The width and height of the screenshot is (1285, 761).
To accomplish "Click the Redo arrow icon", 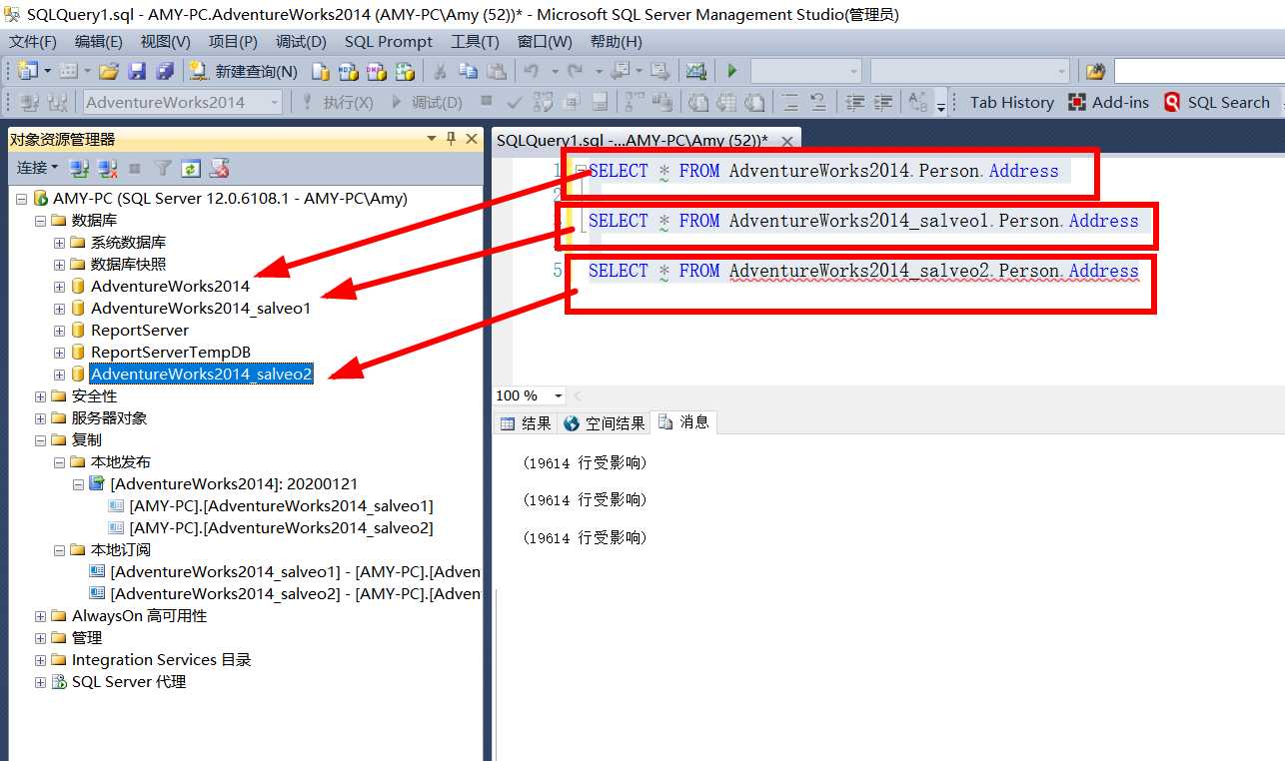I will tap(575, 71).
